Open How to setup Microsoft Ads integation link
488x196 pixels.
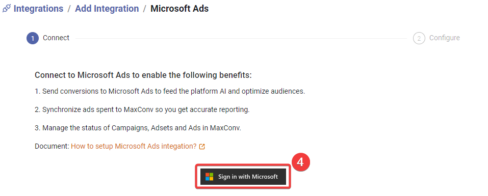[134, 146]
